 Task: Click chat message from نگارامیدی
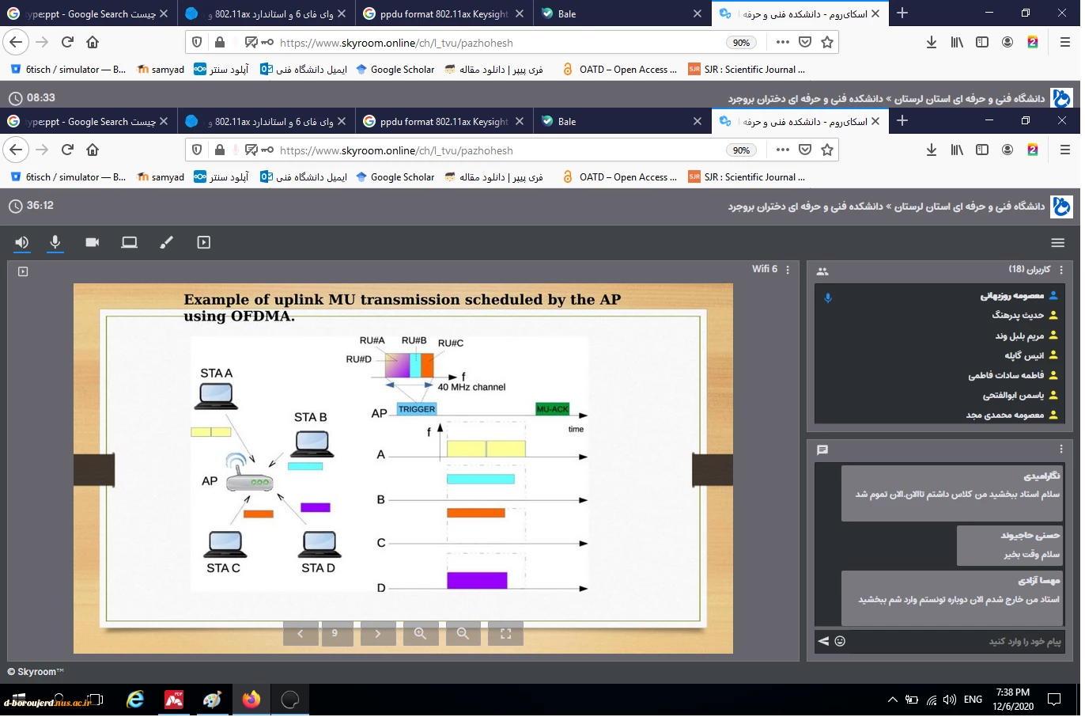953,494
